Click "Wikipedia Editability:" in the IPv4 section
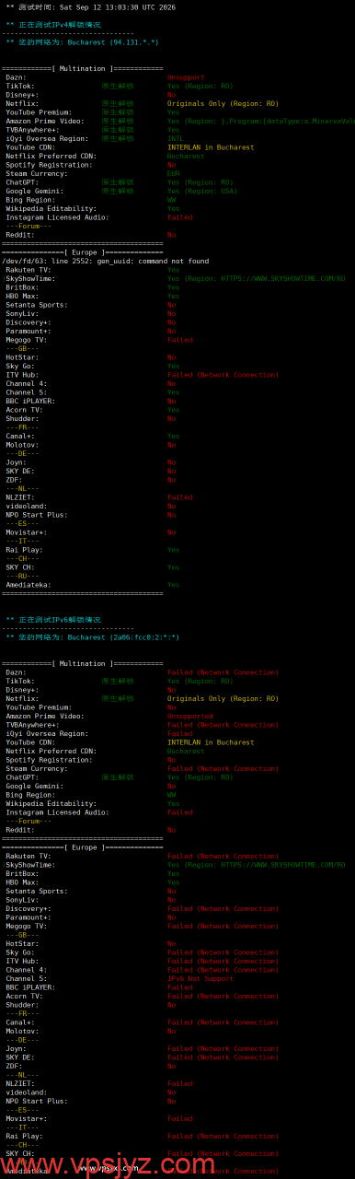 [54, 208]
